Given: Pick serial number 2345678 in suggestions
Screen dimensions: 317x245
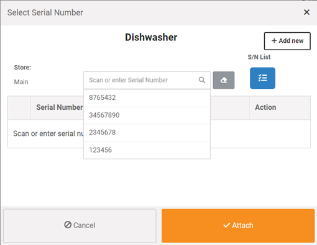Looking at the screenshot, I should [x=147, y=133].
